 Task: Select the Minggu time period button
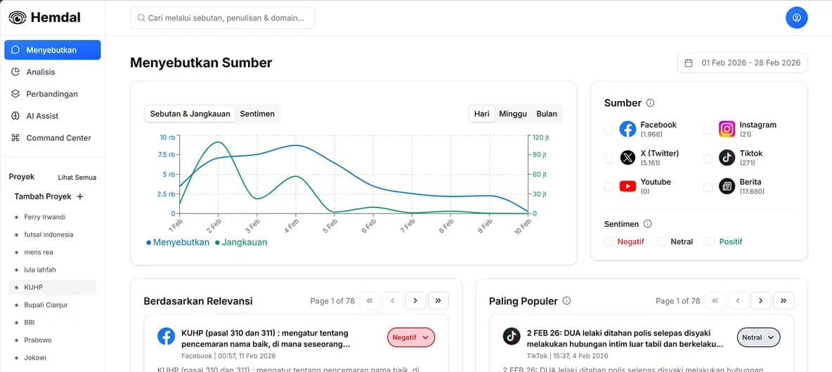point(513,114)
